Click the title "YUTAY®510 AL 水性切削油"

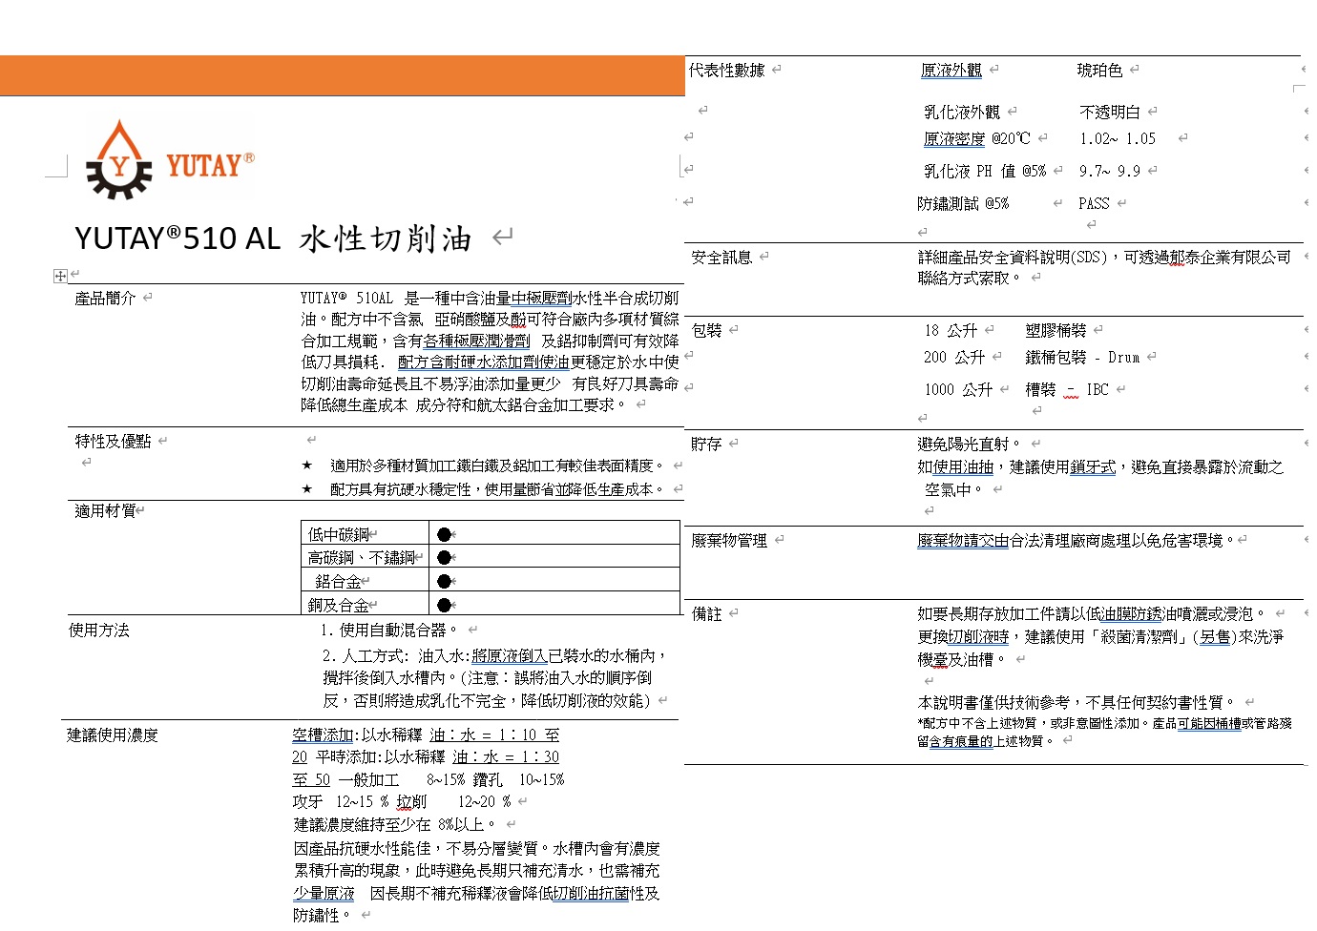pyautogui.click(x=273, y=238)
